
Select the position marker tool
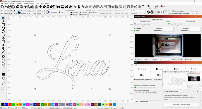[3, 48]
